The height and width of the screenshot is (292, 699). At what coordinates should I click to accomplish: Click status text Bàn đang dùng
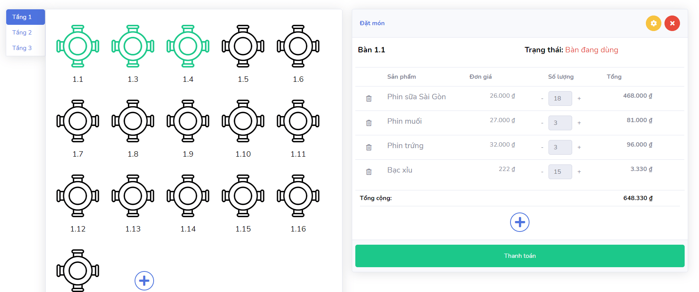[x=592, y=50]
